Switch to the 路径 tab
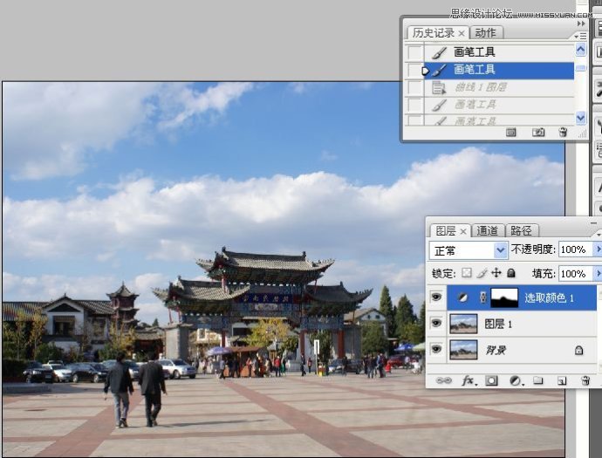The image size is (602, 458). 521,230
